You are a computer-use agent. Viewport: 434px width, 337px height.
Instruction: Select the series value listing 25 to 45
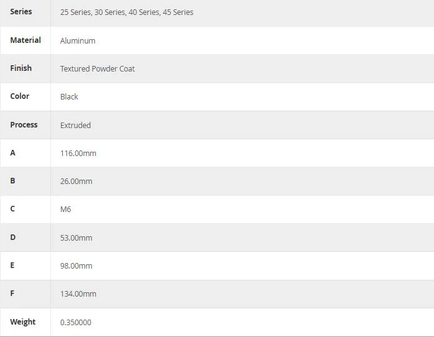click(x=127, y=12)
